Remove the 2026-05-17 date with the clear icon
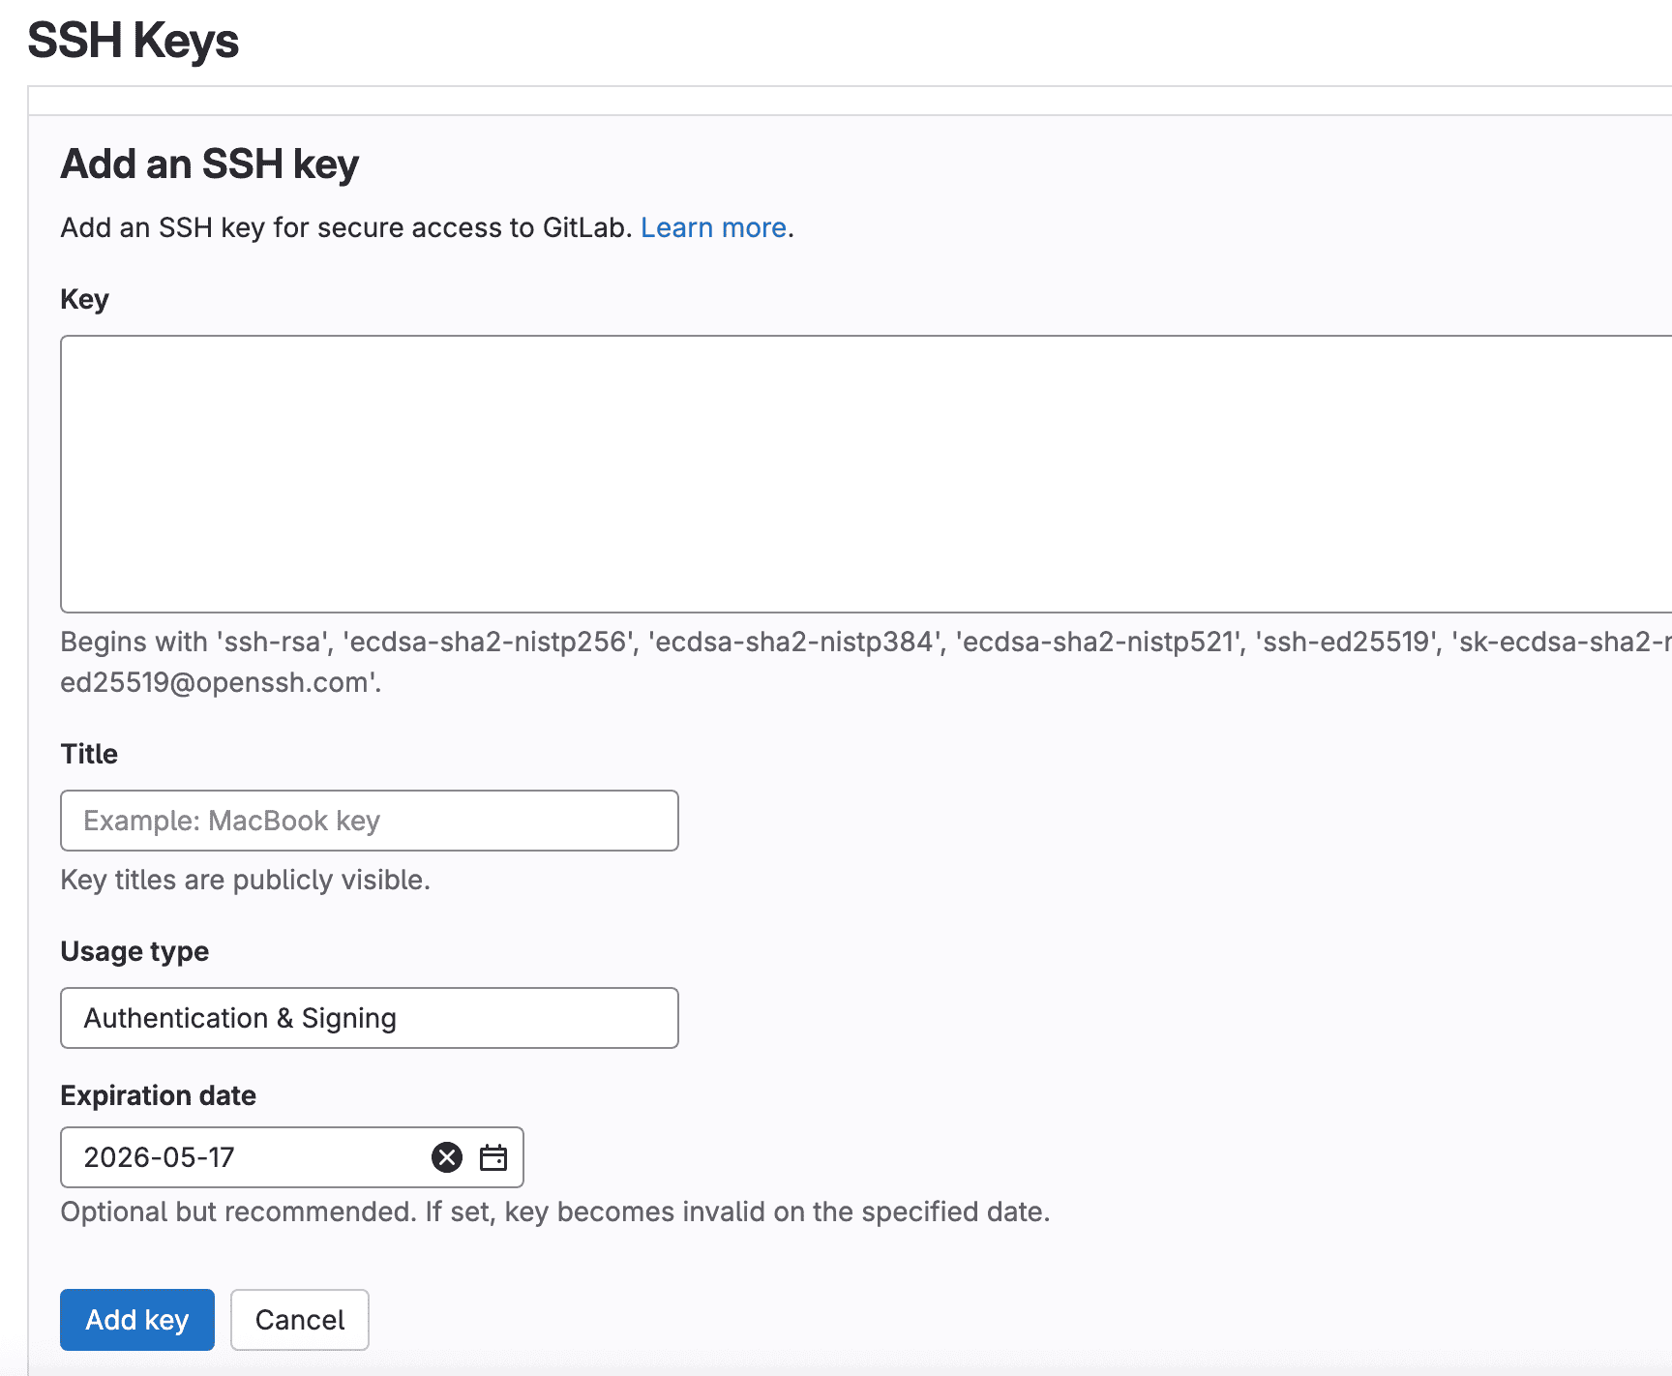 446,1157
